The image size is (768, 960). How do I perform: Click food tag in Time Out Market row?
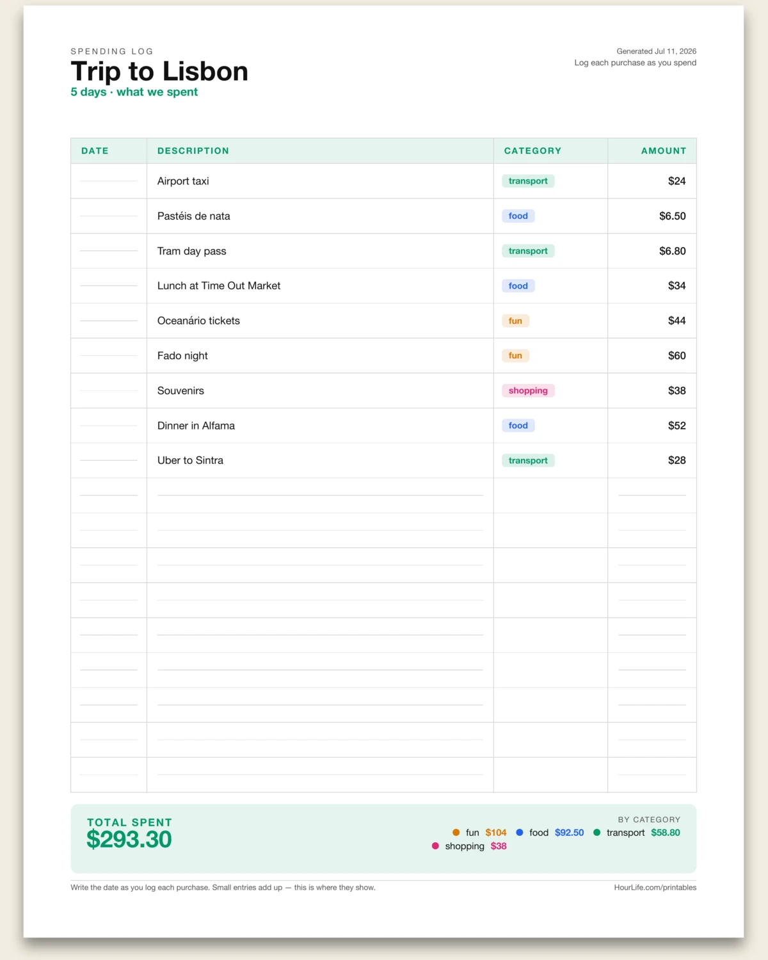tap(518, 286)
